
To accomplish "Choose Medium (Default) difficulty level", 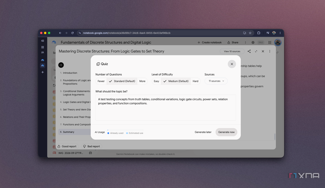I will [176, 81].
